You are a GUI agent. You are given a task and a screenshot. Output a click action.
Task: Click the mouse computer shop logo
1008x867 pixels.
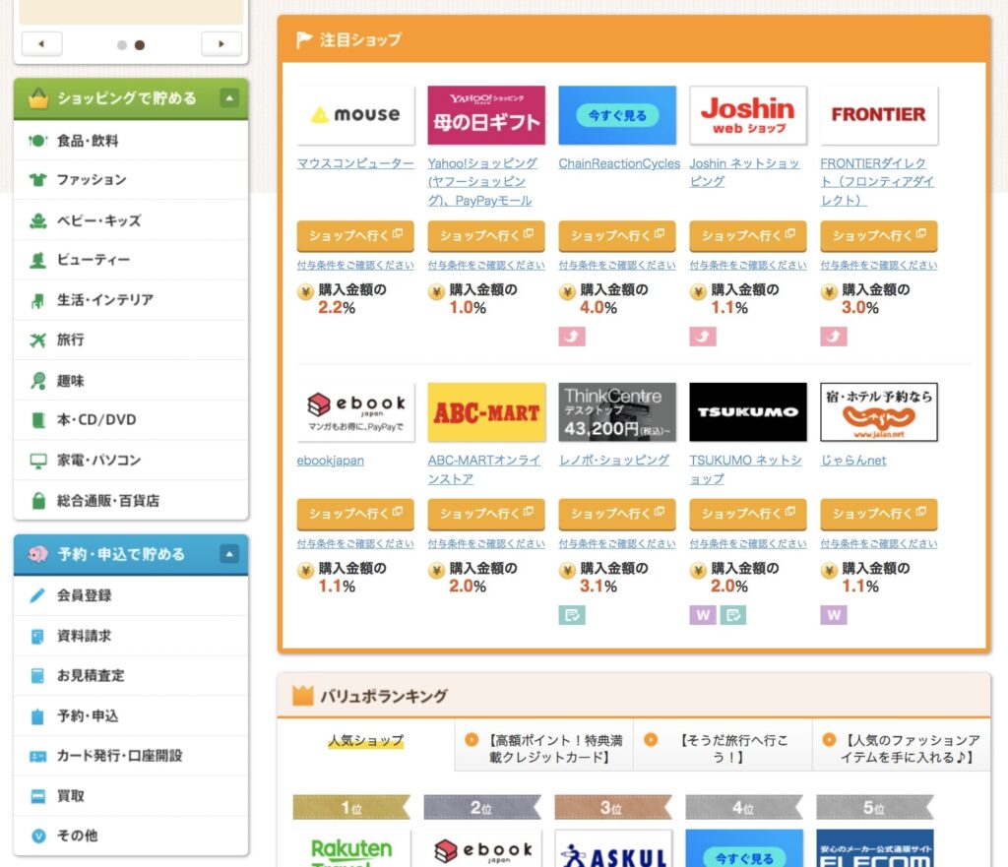pos(355,115)
